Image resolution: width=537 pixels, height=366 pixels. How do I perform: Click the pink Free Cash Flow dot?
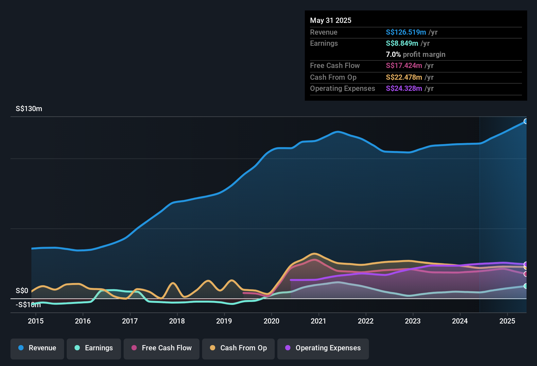(x=134, y=348)
